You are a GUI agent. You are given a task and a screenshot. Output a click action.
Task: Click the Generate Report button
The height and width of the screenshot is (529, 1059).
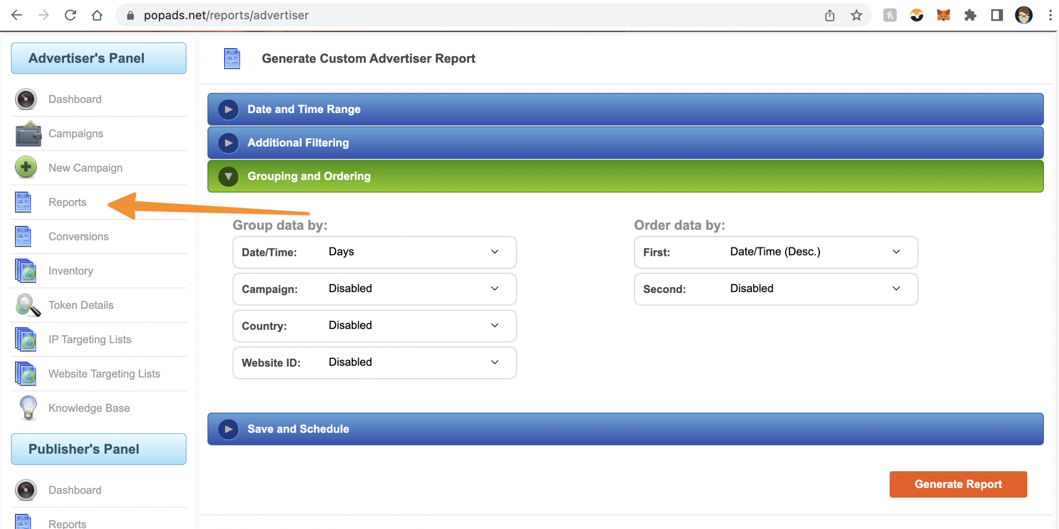(x=958, y=484)
